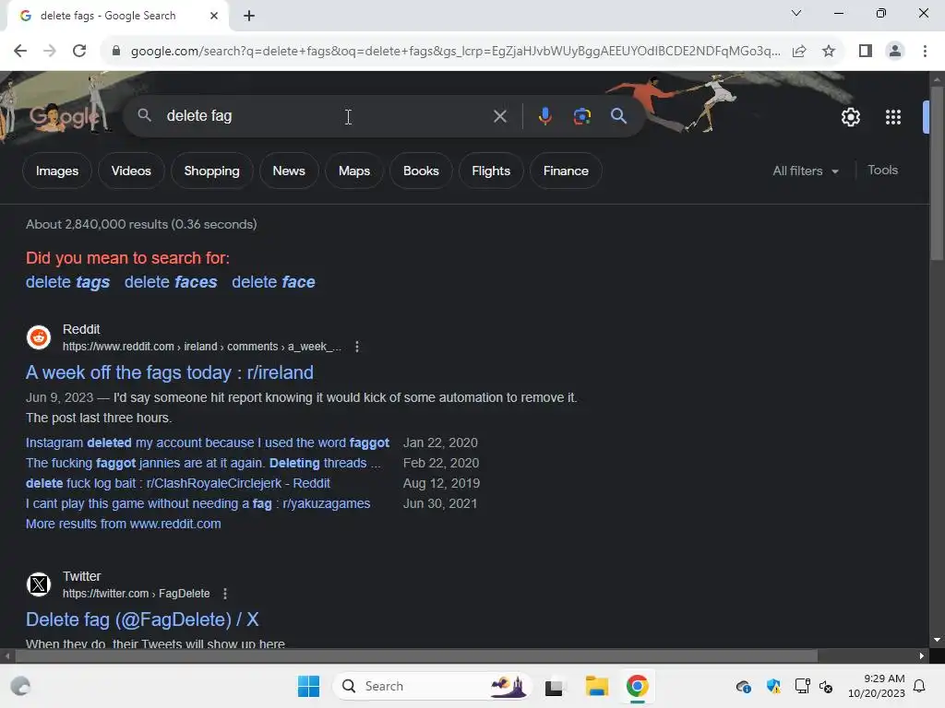Open File Explorer from taskbar
Screen dimensions: 945x708
pyautogui.click(x=597, y=686)
